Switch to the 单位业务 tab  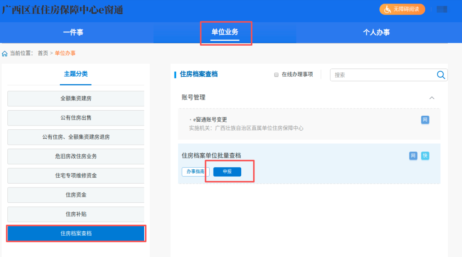tap(225, 32)
